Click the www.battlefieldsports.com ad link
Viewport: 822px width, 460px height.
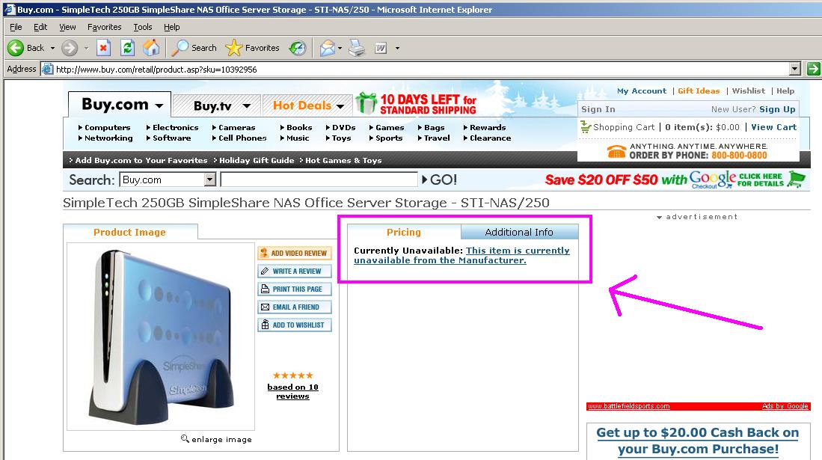pyautogui.click(x=628, y=406)
